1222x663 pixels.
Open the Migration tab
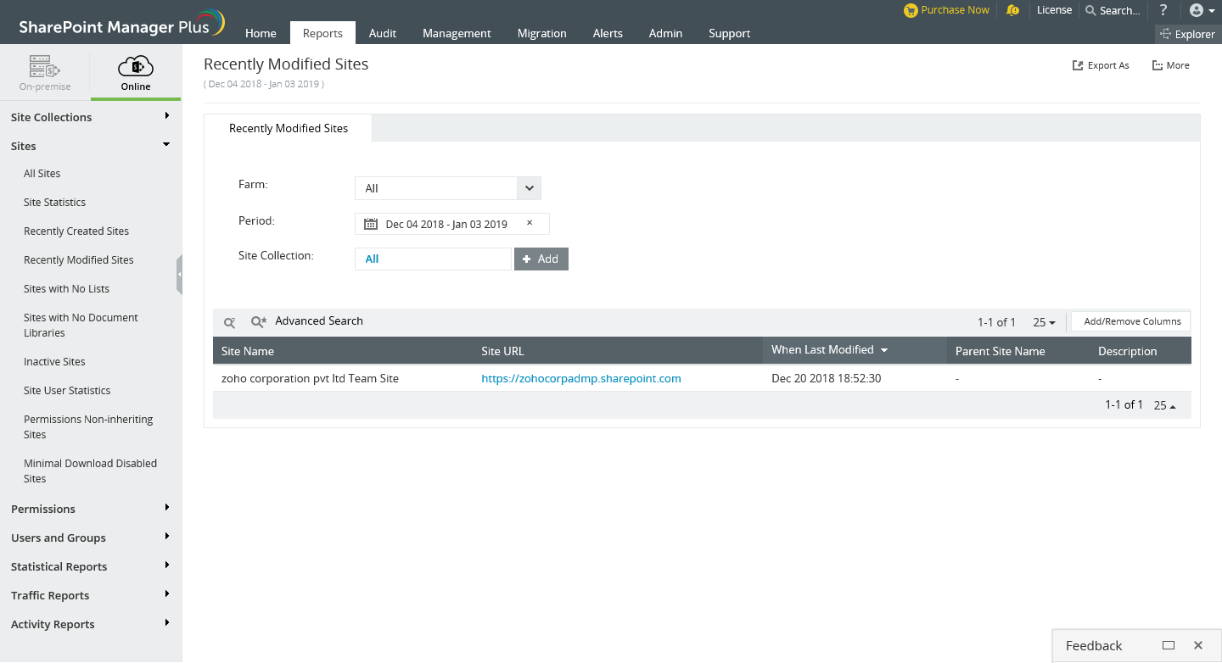[541, 33]
